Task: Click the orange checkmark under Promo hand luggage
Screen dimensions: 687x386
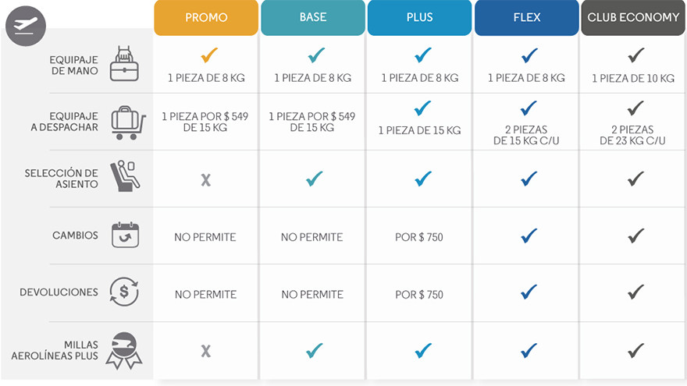Action: [x=208, y=56]
